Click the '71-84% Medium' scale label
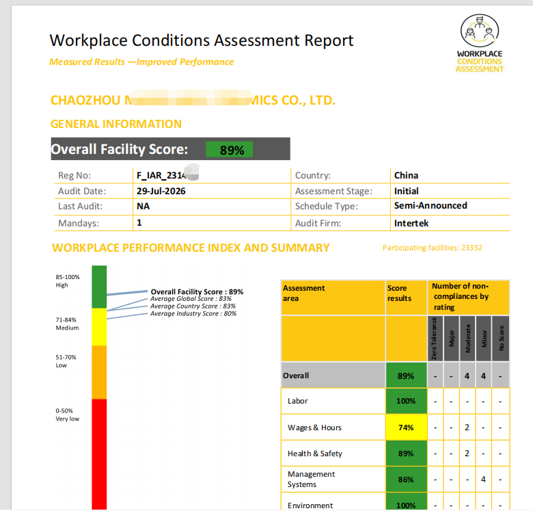This screenshot has height=526, width=533. pyautogui.click(x=67, y=324)
